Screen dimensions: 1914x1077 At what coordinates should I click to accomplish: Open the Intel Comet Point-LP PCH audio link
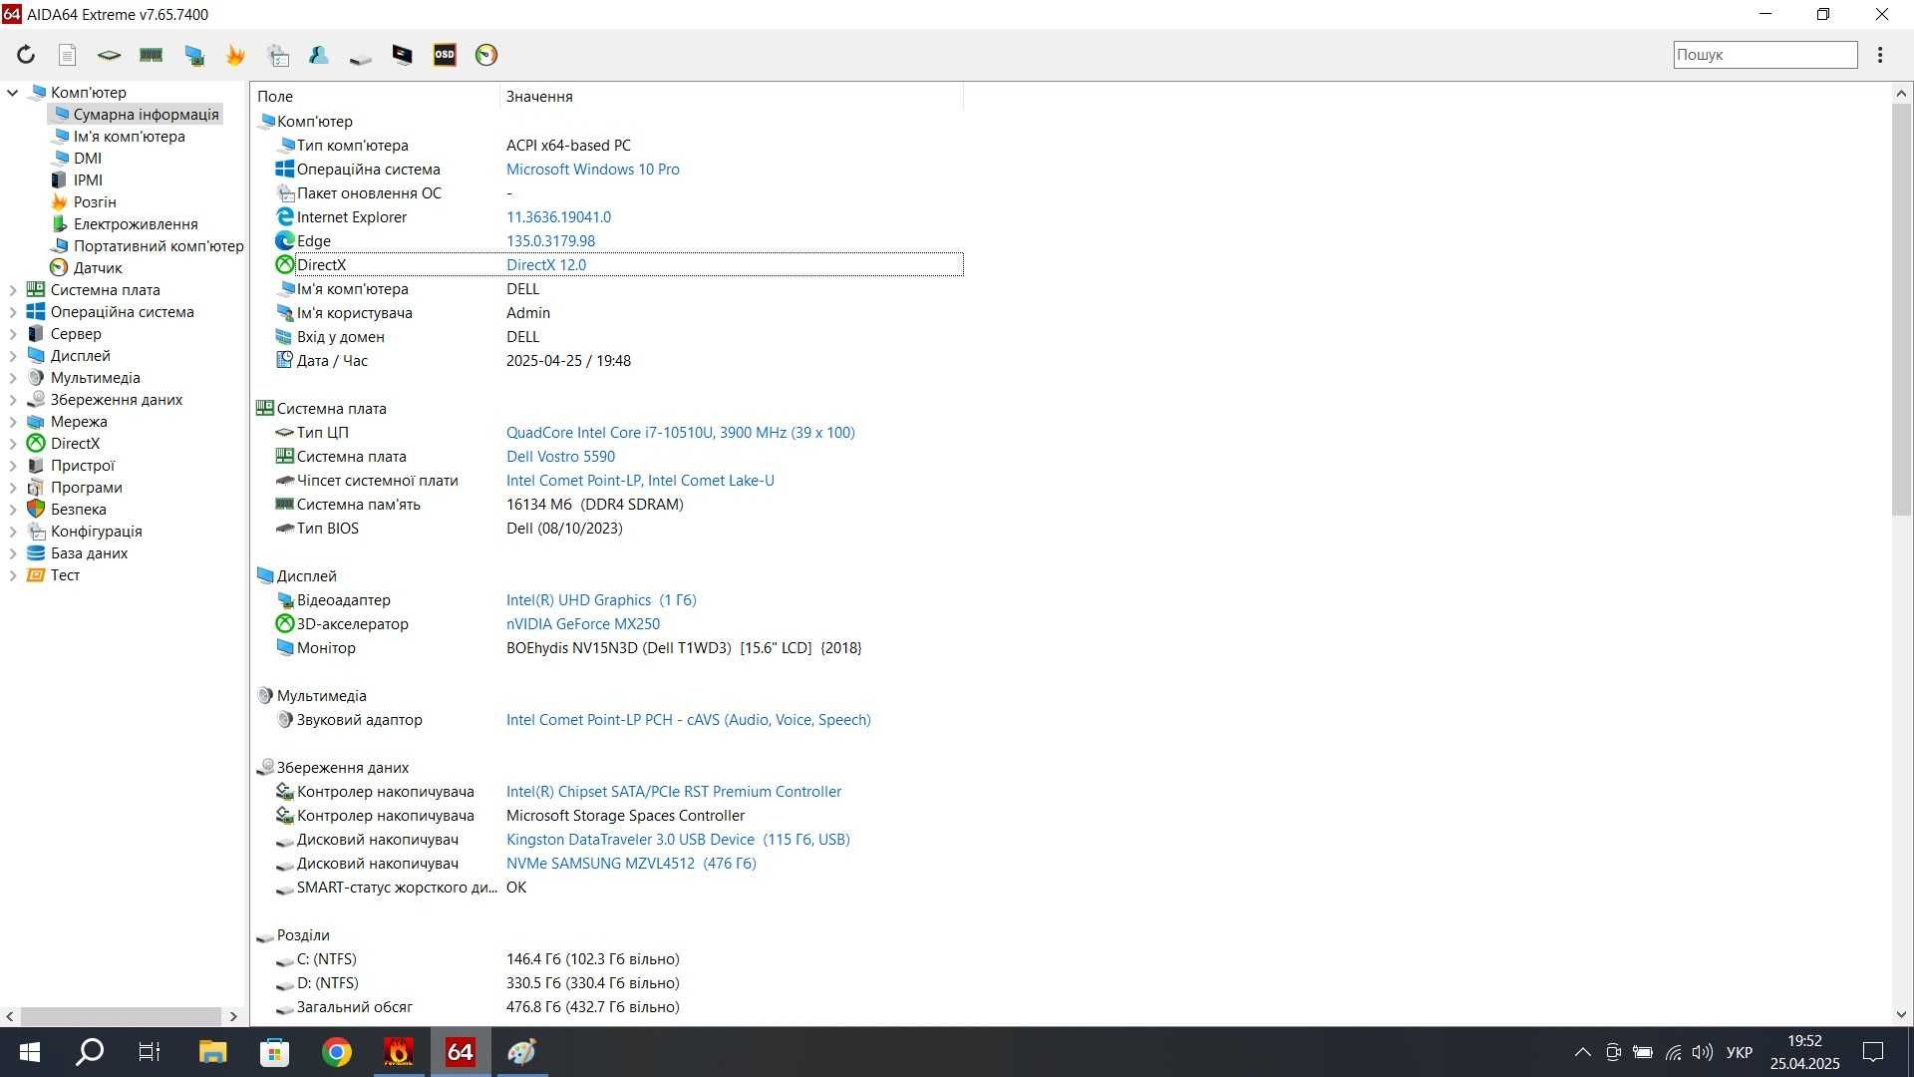coord(689,720)
